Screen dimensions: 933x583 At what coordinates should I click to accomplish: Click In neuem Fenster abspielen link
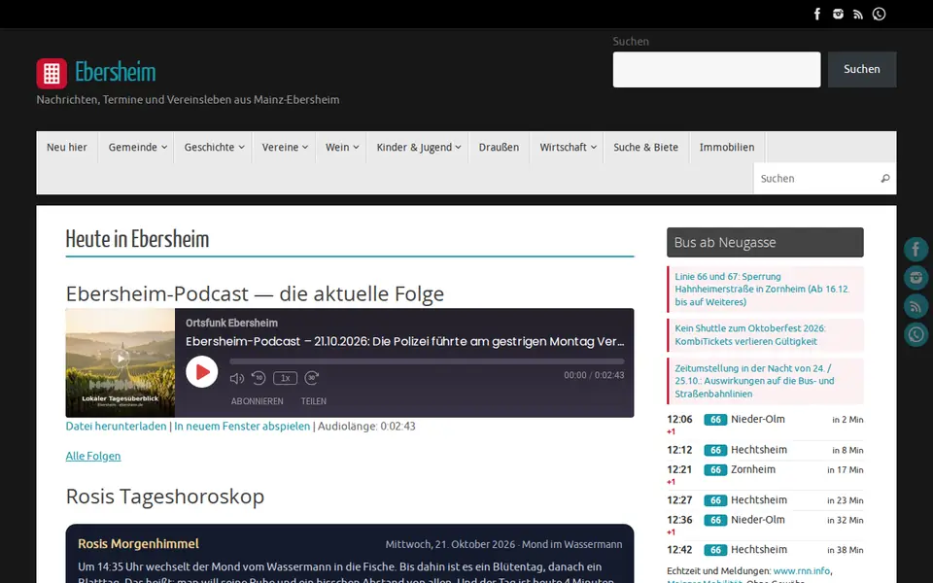pos(242,426)
